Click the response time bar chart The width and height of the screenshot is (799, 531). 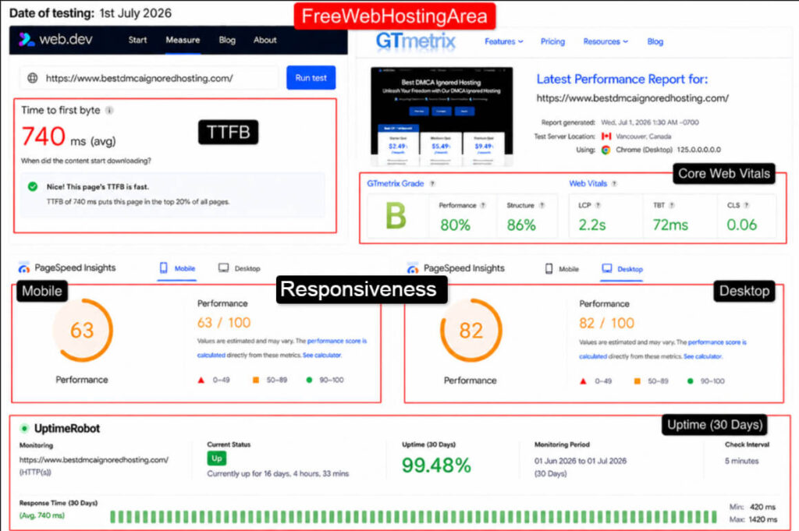point(414,516)
